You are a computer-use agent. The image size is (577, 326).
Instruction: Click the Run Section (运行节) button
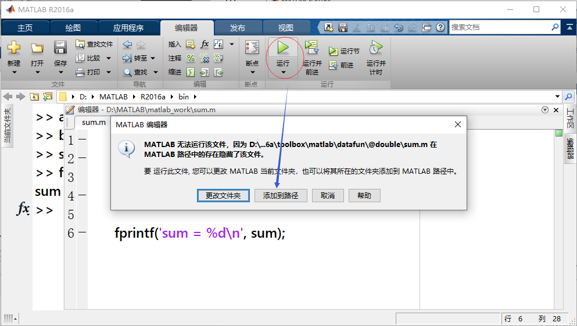(x=345, y=51)
